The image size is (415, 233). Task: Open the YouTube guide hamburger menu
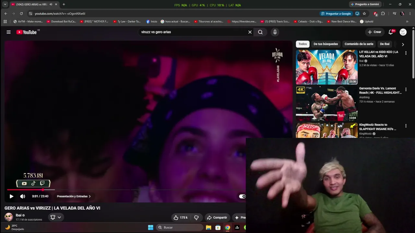pyautogui.click(x=9, y=32)
